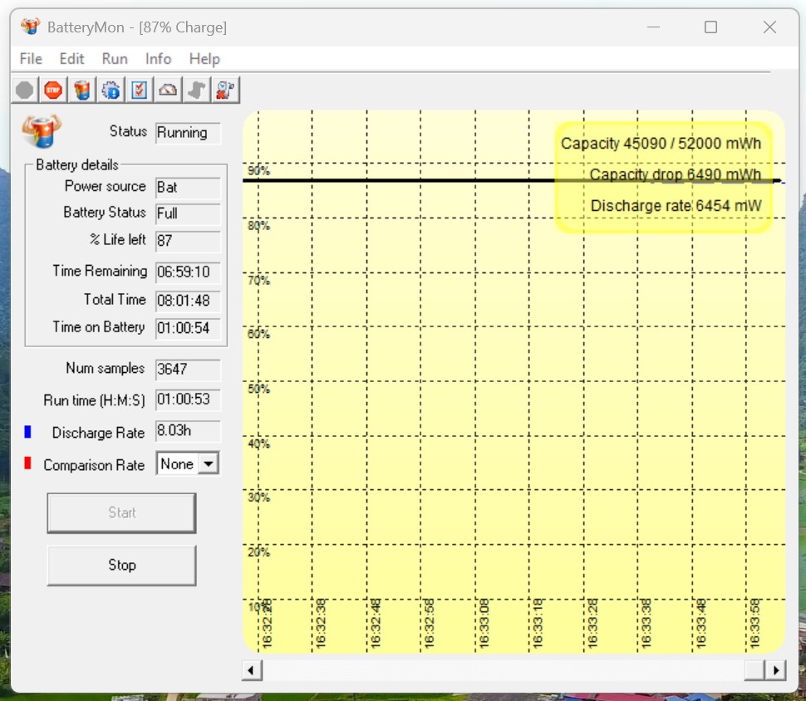Viewport: 806px width, 701px height.
Task: Open the Edit menu
Action: 71,59
